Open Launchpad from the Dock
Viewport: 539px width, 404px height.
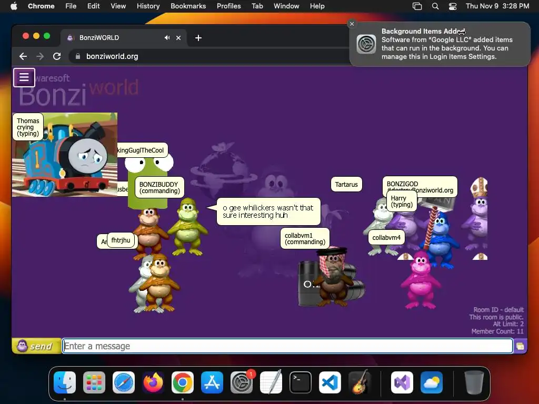click(x=94, y=382)
